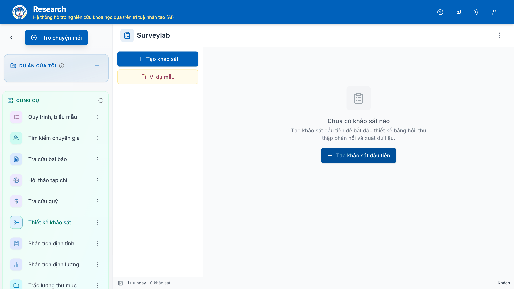
Task: Open options menu for Tìm kiếm chuyên gia
Action: pos(98,138)
